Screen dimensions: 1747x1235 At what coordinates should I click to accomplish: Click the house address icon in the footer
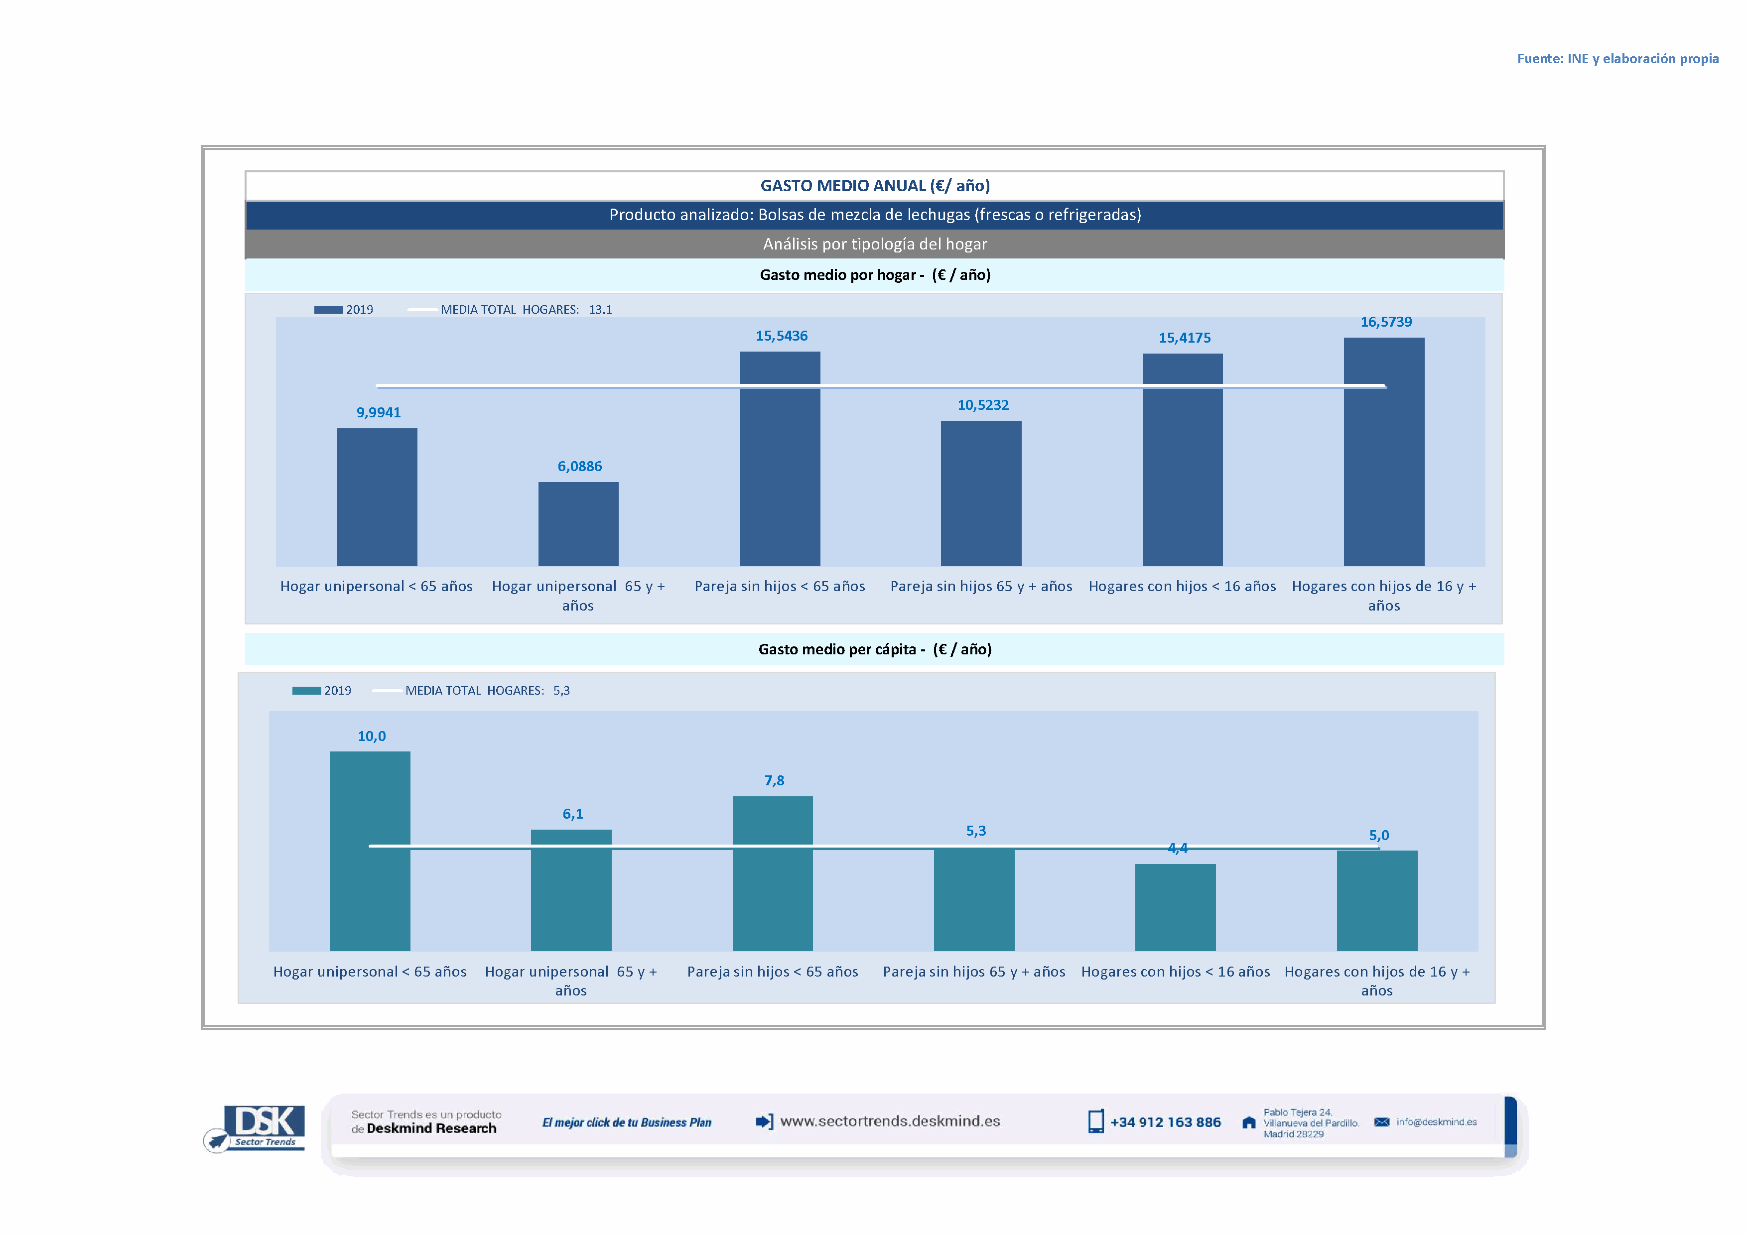[1249, 1122]
